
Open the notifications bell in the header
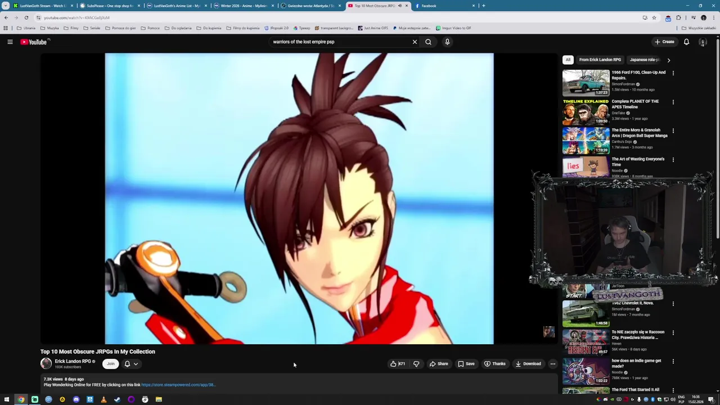point(686,42)
